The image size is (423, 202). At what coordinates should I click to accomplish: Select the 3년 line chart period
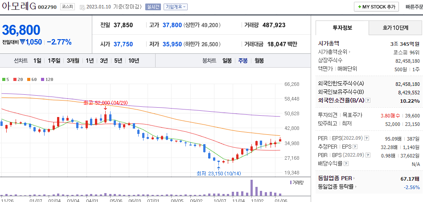[x=104, y=61]
